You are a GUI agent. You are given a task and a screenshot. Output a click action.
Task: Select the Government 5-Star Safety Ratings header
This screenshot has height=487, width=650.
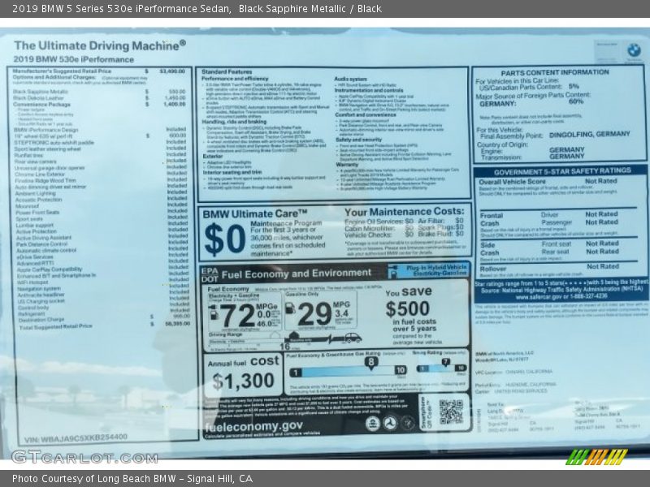click(x=561, y=171)
